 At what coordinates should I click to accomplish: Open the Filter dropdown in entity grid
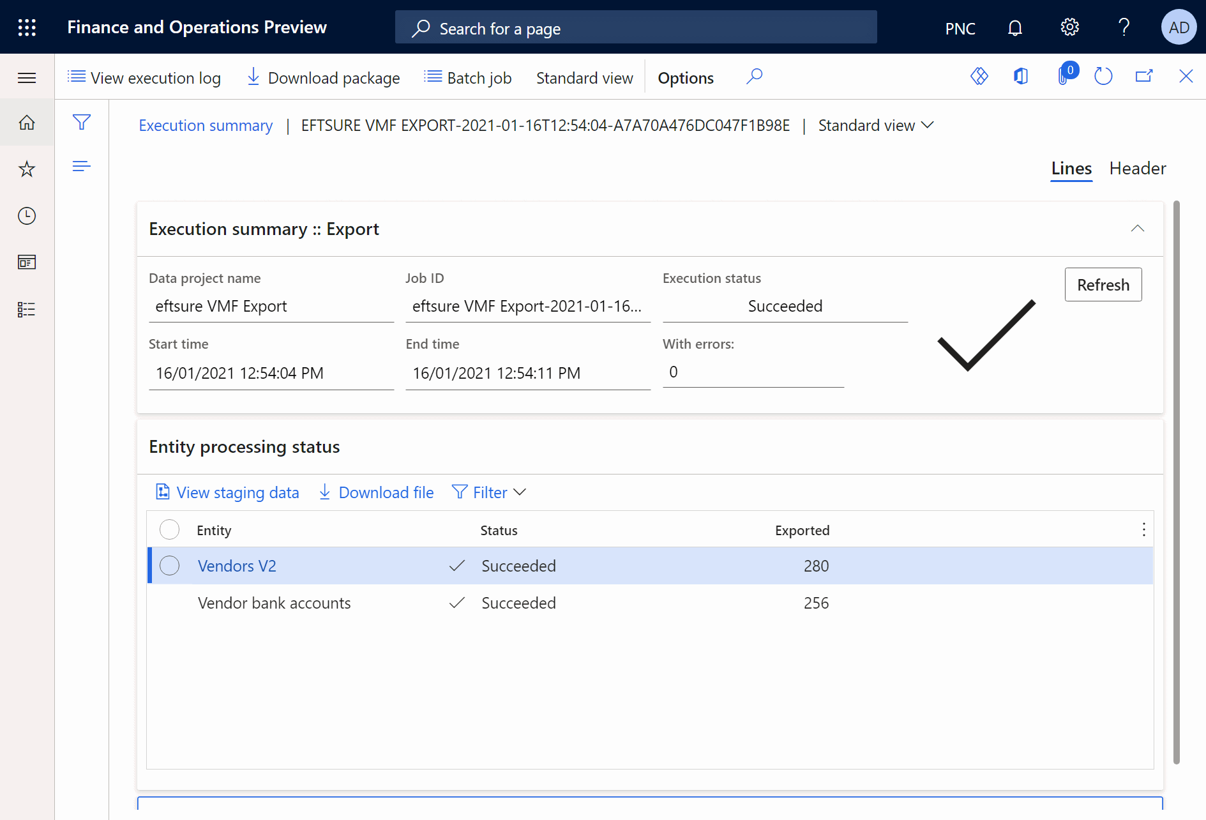pos(489,492)
